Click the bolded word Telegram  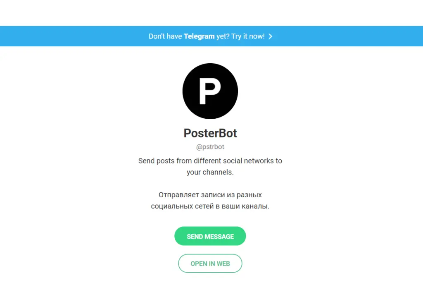[200, 36]
